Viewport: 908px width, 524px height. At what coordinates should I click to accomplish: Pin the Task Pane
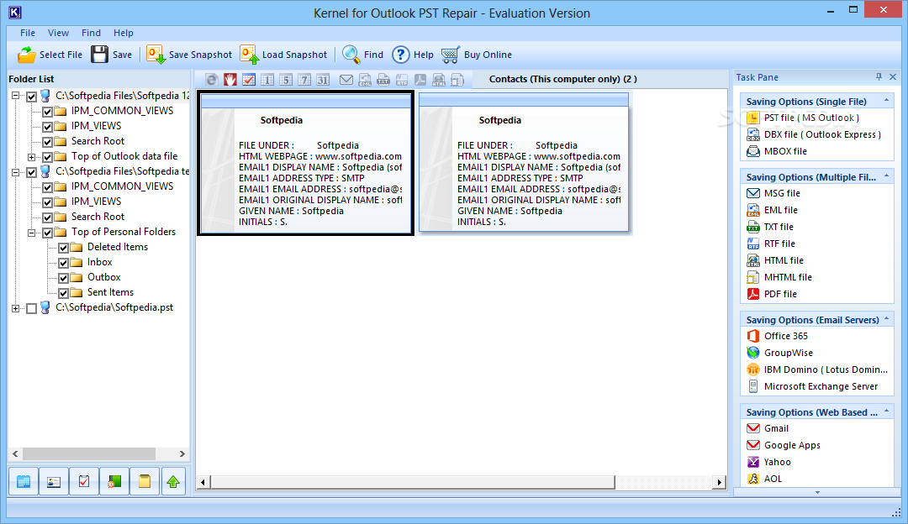pos(879,77)
